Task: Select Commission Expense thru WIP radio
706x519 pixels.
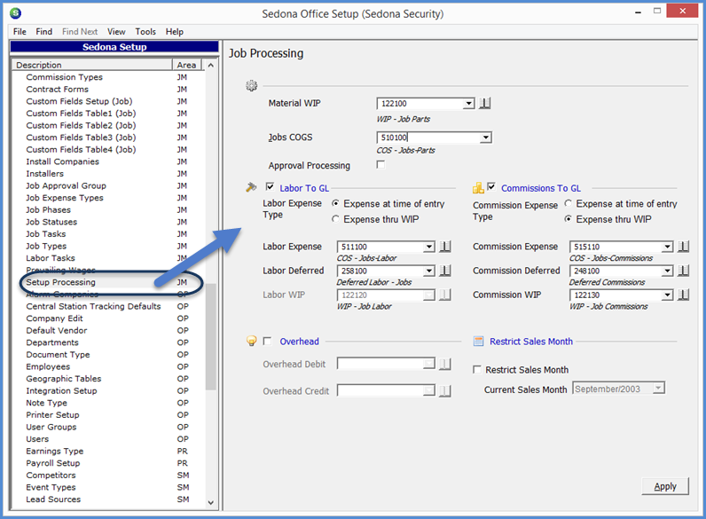Action: tap(569, 219)
